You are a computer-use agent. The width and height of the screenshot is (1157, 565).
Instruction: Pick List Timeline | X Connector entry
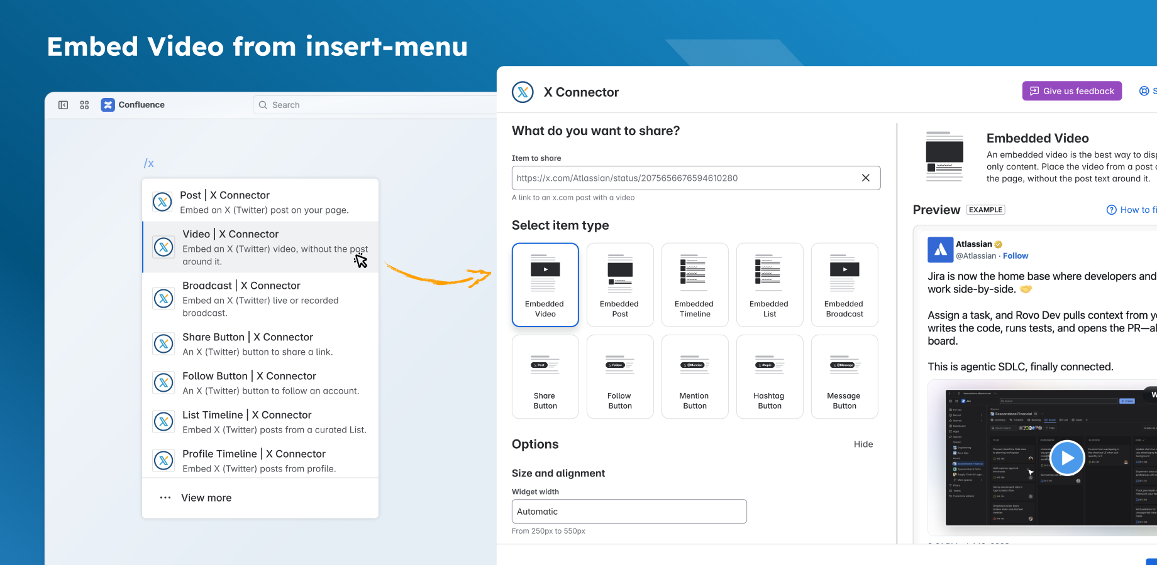[x=260, y=421]
